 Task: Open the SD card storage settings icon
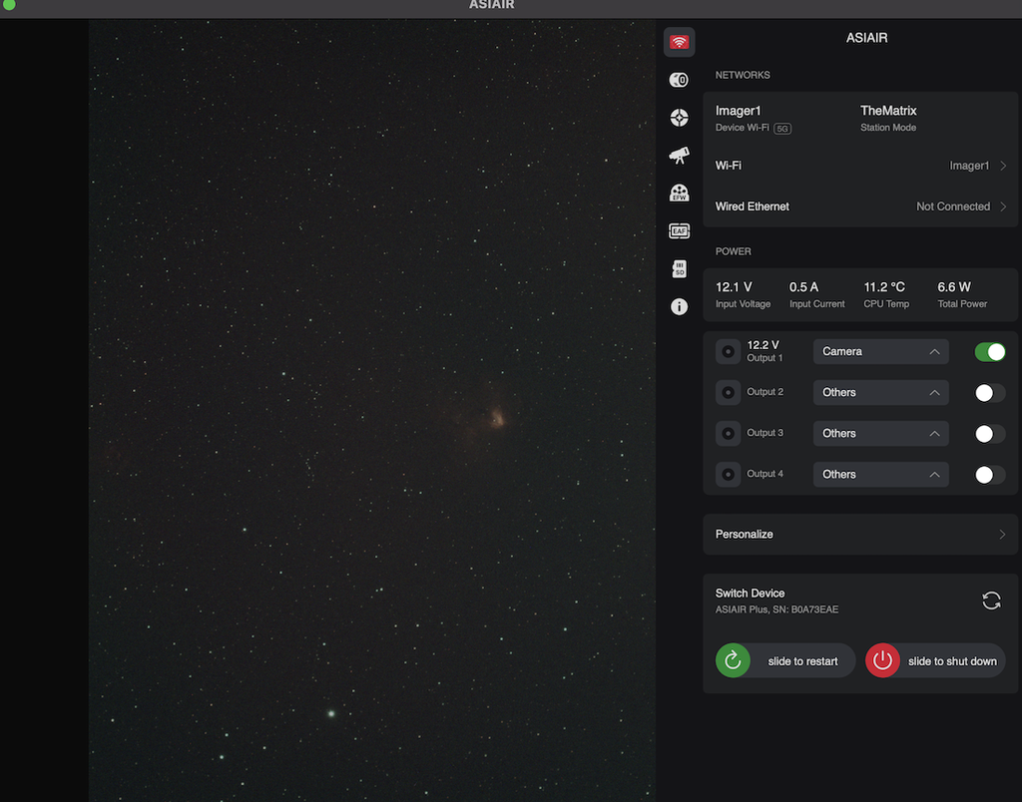(679, 268)
